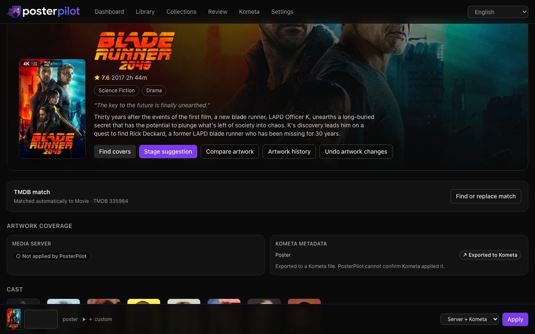Click the Poster row label under Kometa Metadata
The width and height of the screenshot is (535, 334).
coord(283,255)
